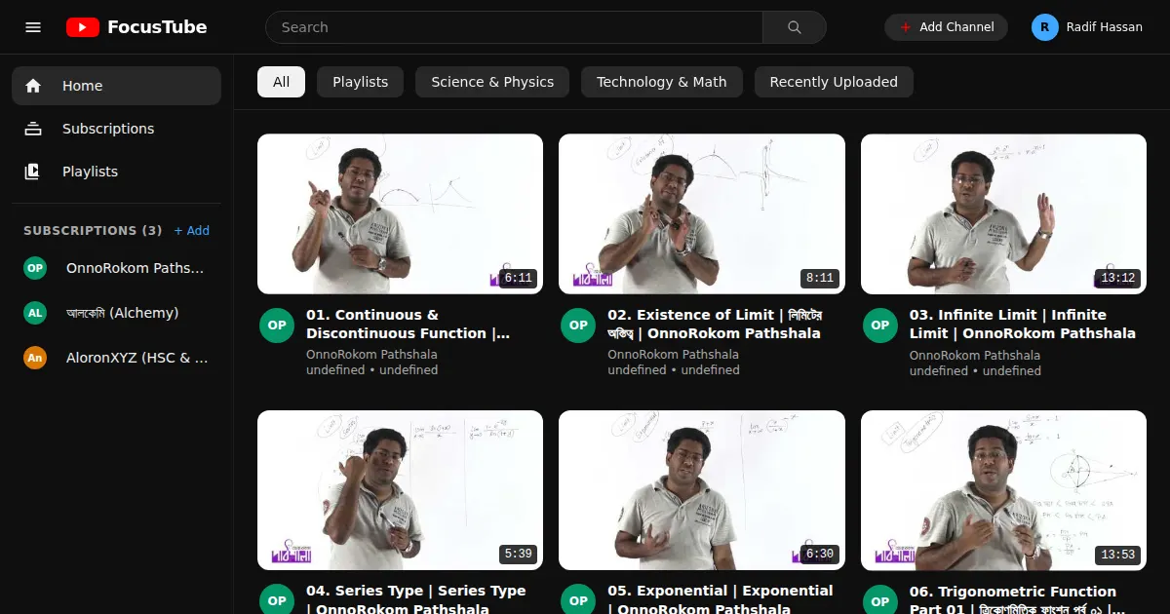Viewport: 1170px width, 614px height.
Task: Open title '03. Infinite Limit | Infinite Limit'
Action: [1023, 325]
